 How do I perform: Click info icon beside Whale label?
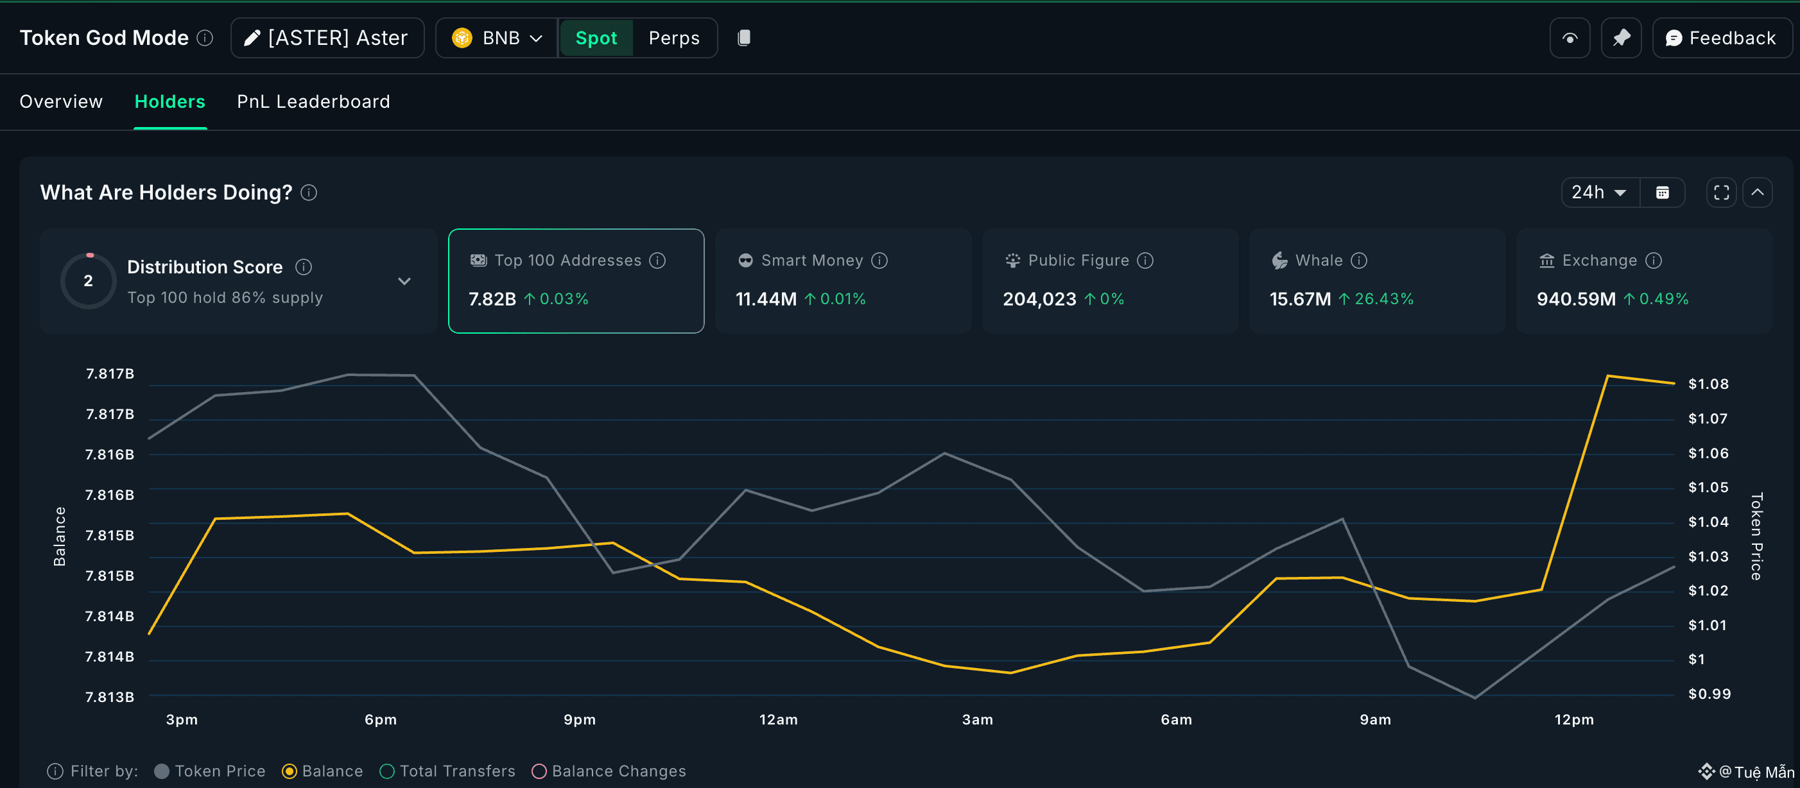tap(1359, 261)
